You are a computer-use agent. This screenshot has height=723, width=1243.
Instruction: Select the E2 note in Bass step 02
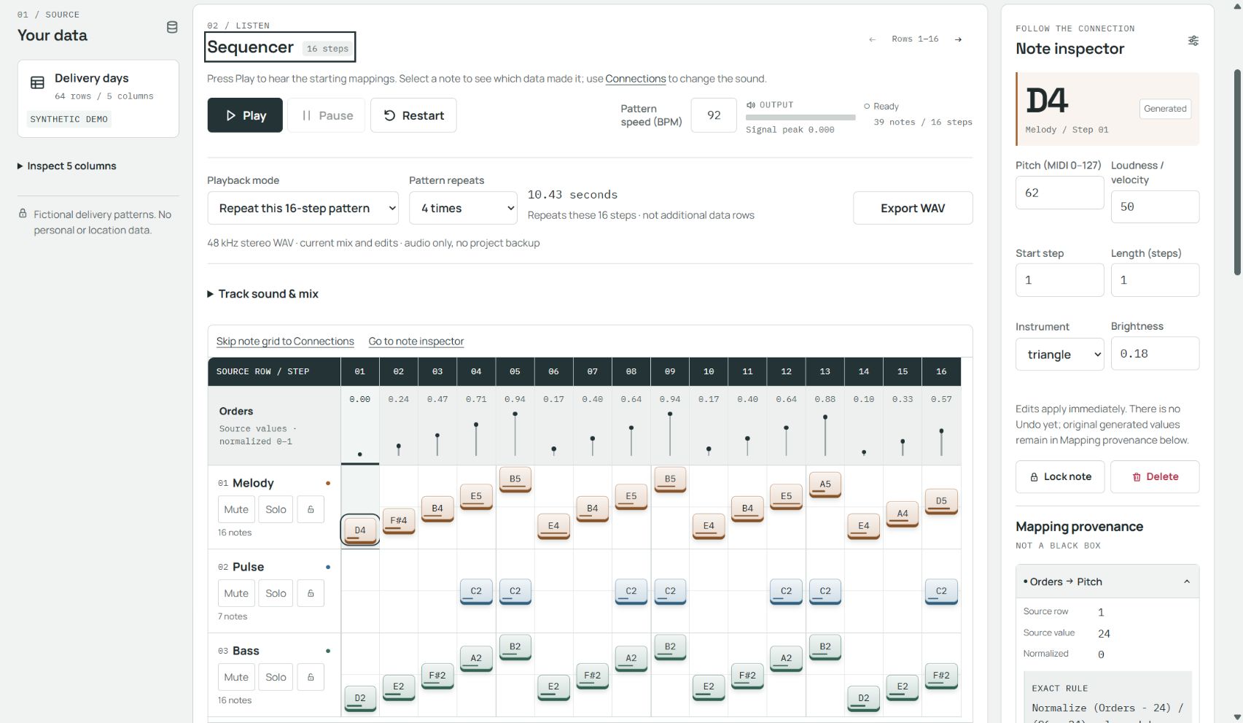click(399, 687)
